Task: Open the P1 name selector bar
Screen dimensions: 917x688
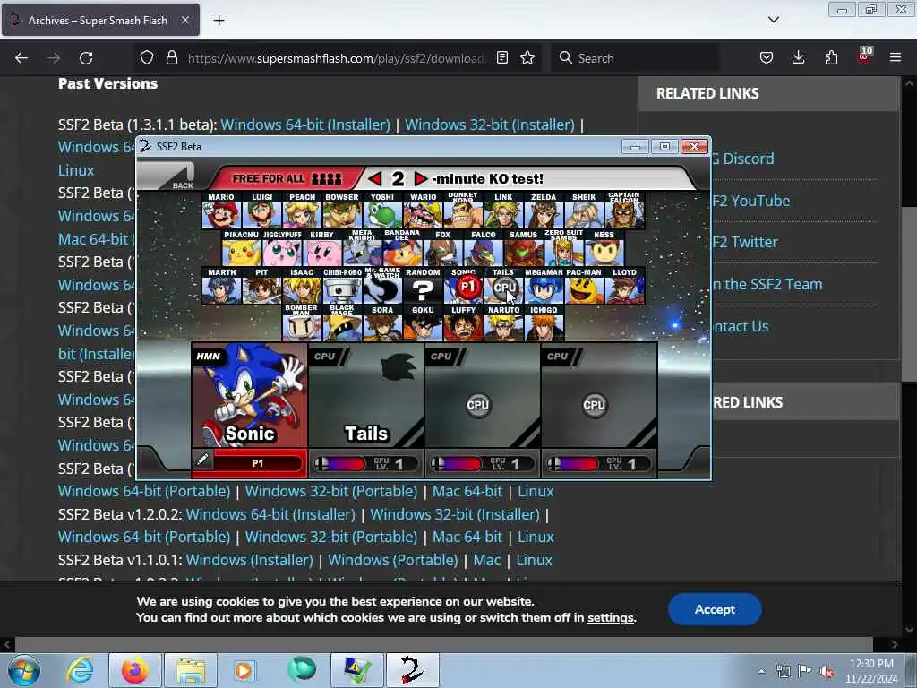Action: [x=258, y=463]
